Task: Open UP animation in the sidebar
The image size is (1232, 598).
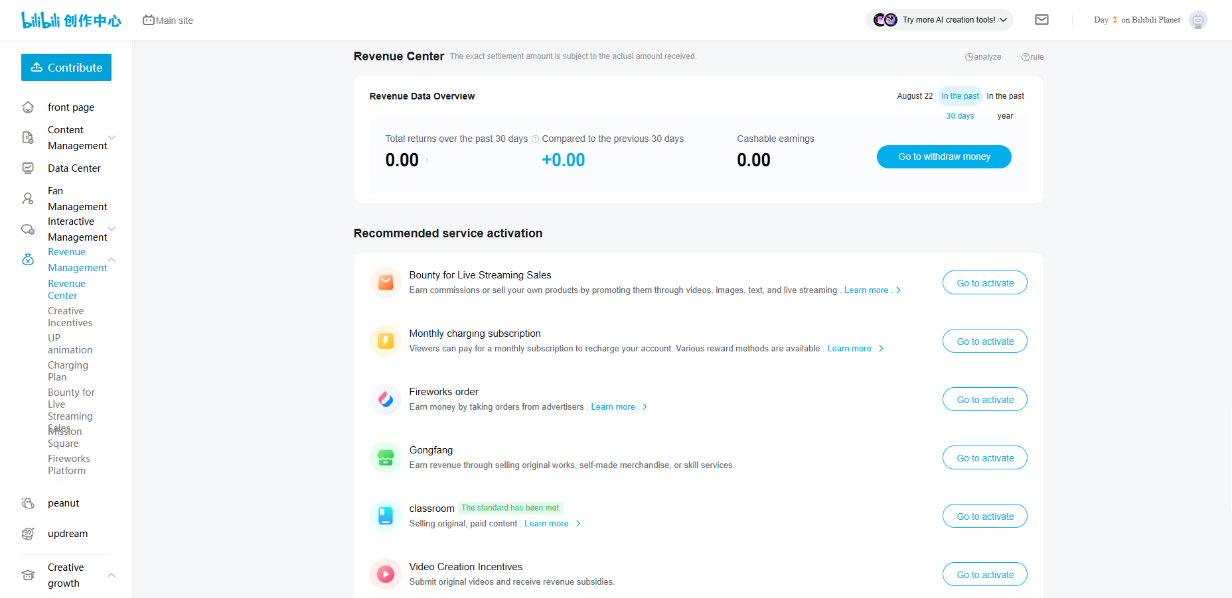Action: coord(70,344)
